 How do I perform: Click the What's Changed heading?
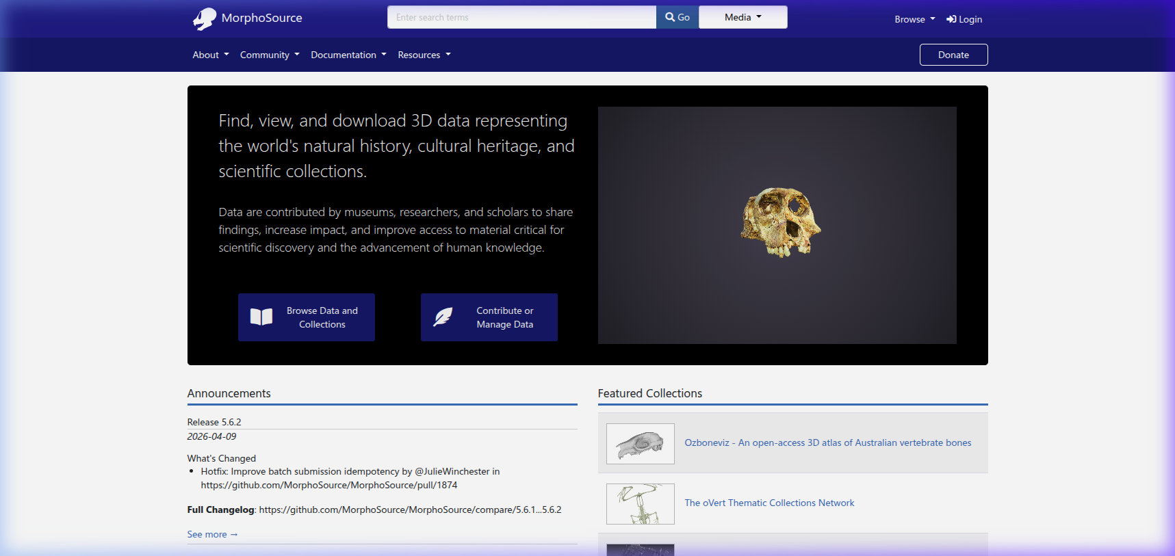tap(221, 458)
